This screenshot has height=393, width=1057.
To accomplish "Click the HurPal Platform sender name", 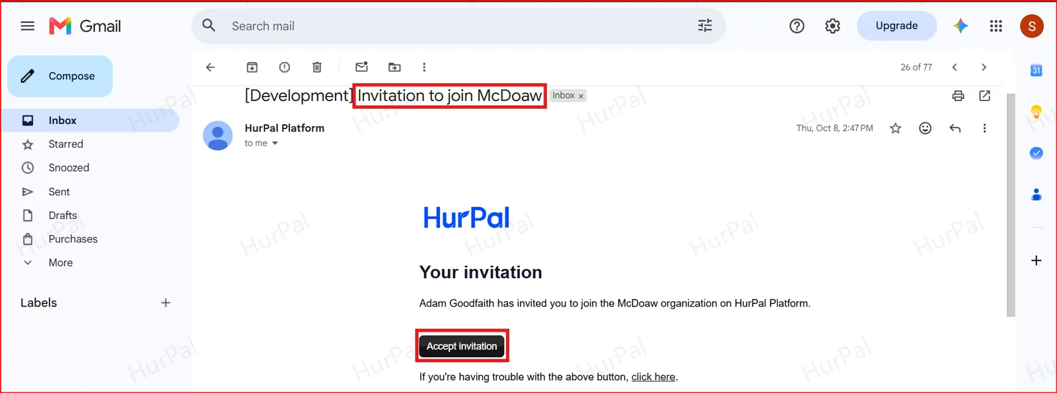I will click(x=285, y=128).
